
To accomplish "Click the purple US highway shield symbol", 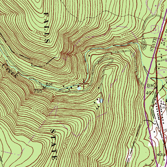I will (x=155, y=29).
